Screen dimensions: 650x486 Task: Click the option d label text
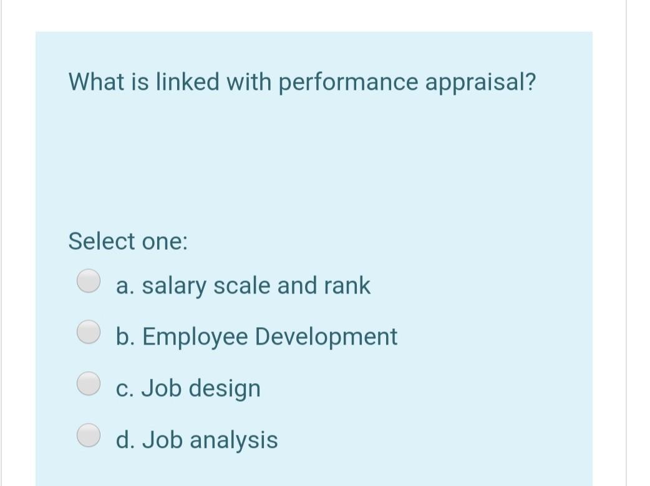[x=196, y=439]
